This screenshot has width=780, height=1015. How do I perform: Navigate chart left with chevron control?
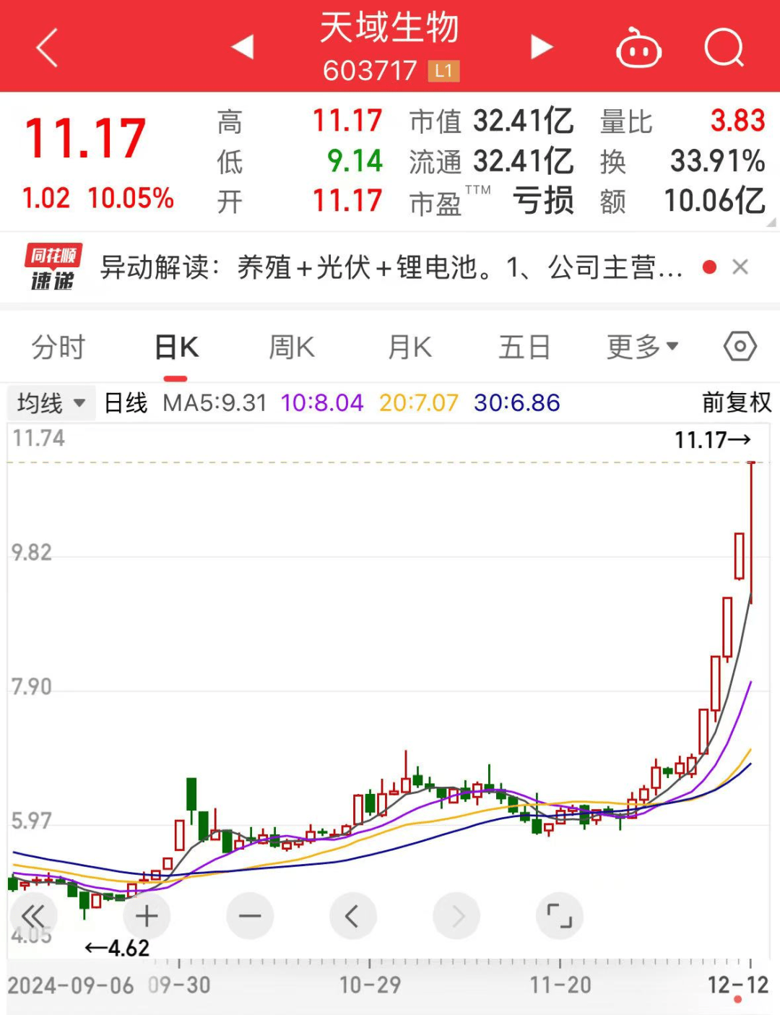pos(353,915)
